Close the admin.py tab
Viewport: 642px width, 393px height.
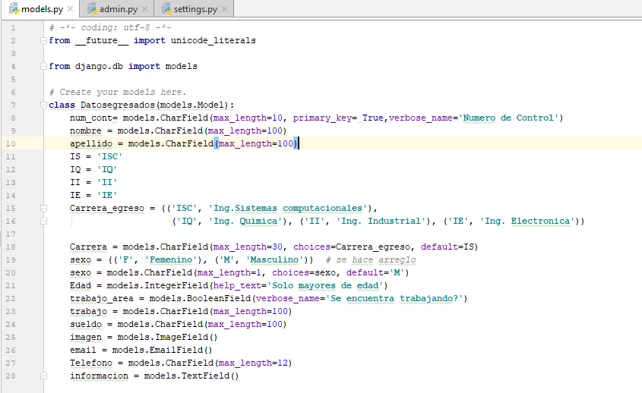(144, 8)
